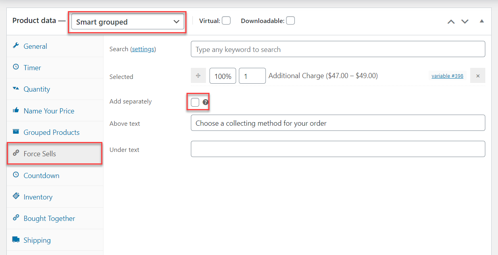Click the Bought Together link icon
The width and height of the screenshot is (498, 255).
(x=16, y=218)
